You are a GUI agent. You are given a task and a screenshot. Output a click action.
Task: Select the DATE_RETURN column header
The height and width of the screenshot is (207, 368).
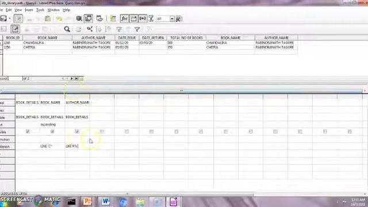pos(153,37)
